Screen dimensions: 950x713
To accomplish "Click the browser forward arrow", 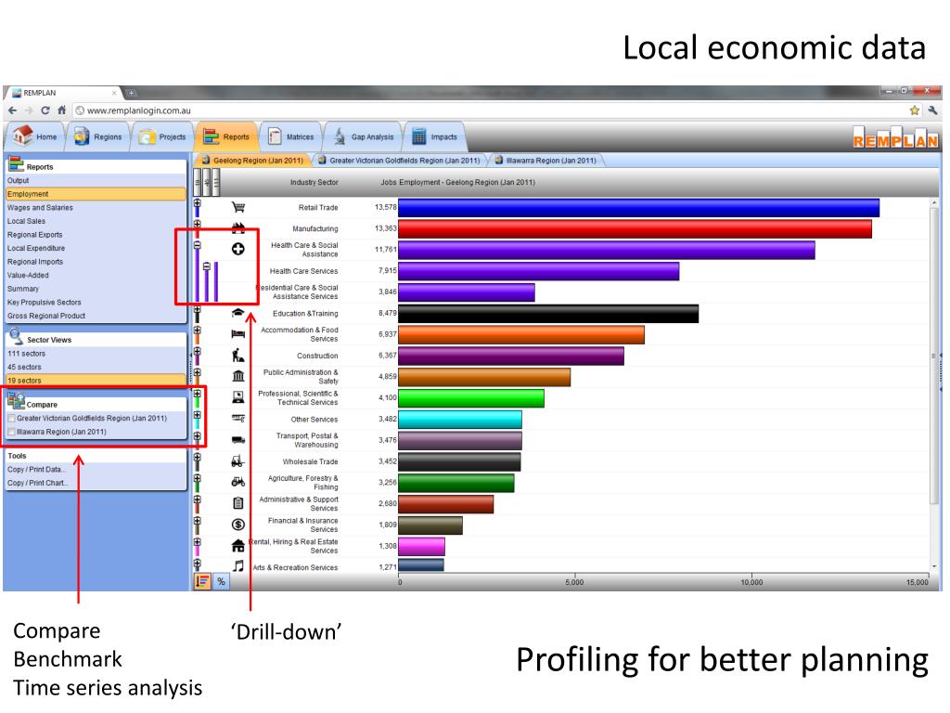I will [29, 110].
